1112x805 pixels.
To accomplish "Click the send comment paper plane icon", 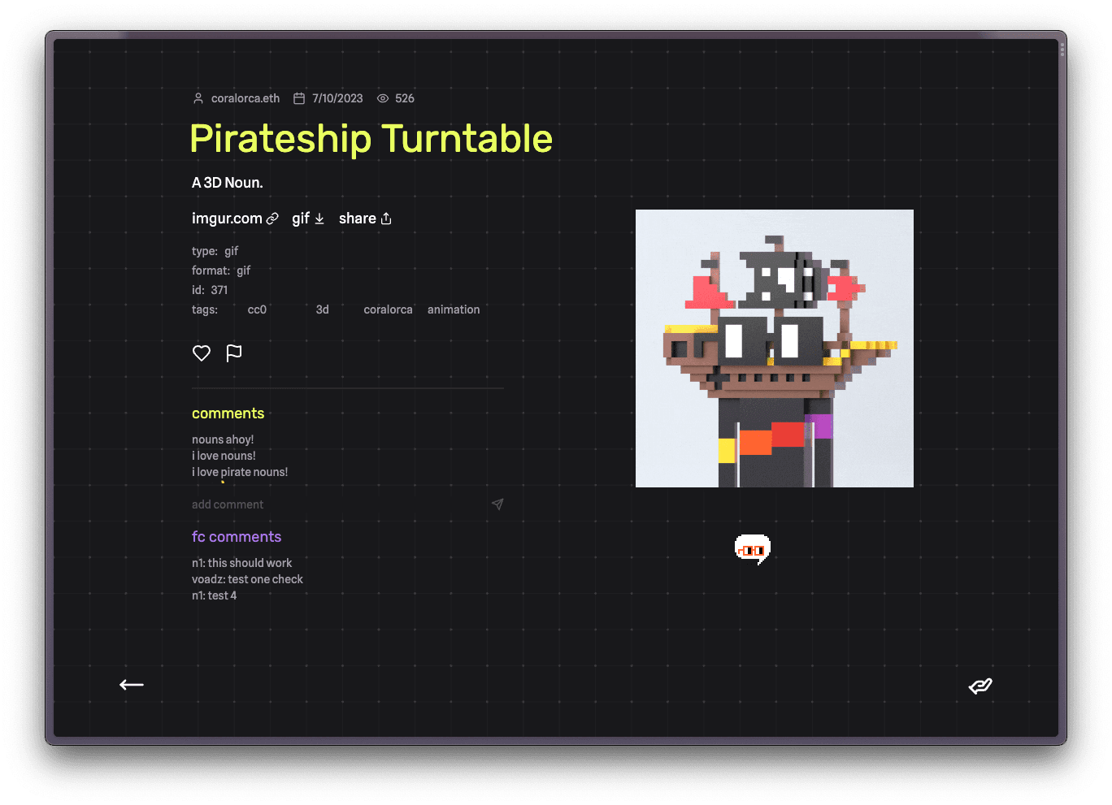I will click(497, 504).
